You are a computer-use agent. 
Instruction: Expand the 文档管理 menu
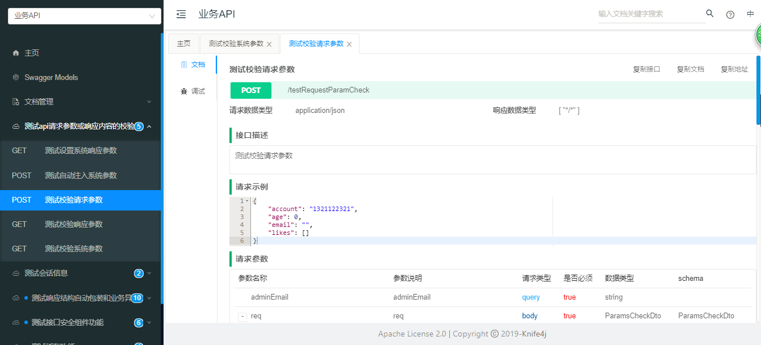point(149,102)
